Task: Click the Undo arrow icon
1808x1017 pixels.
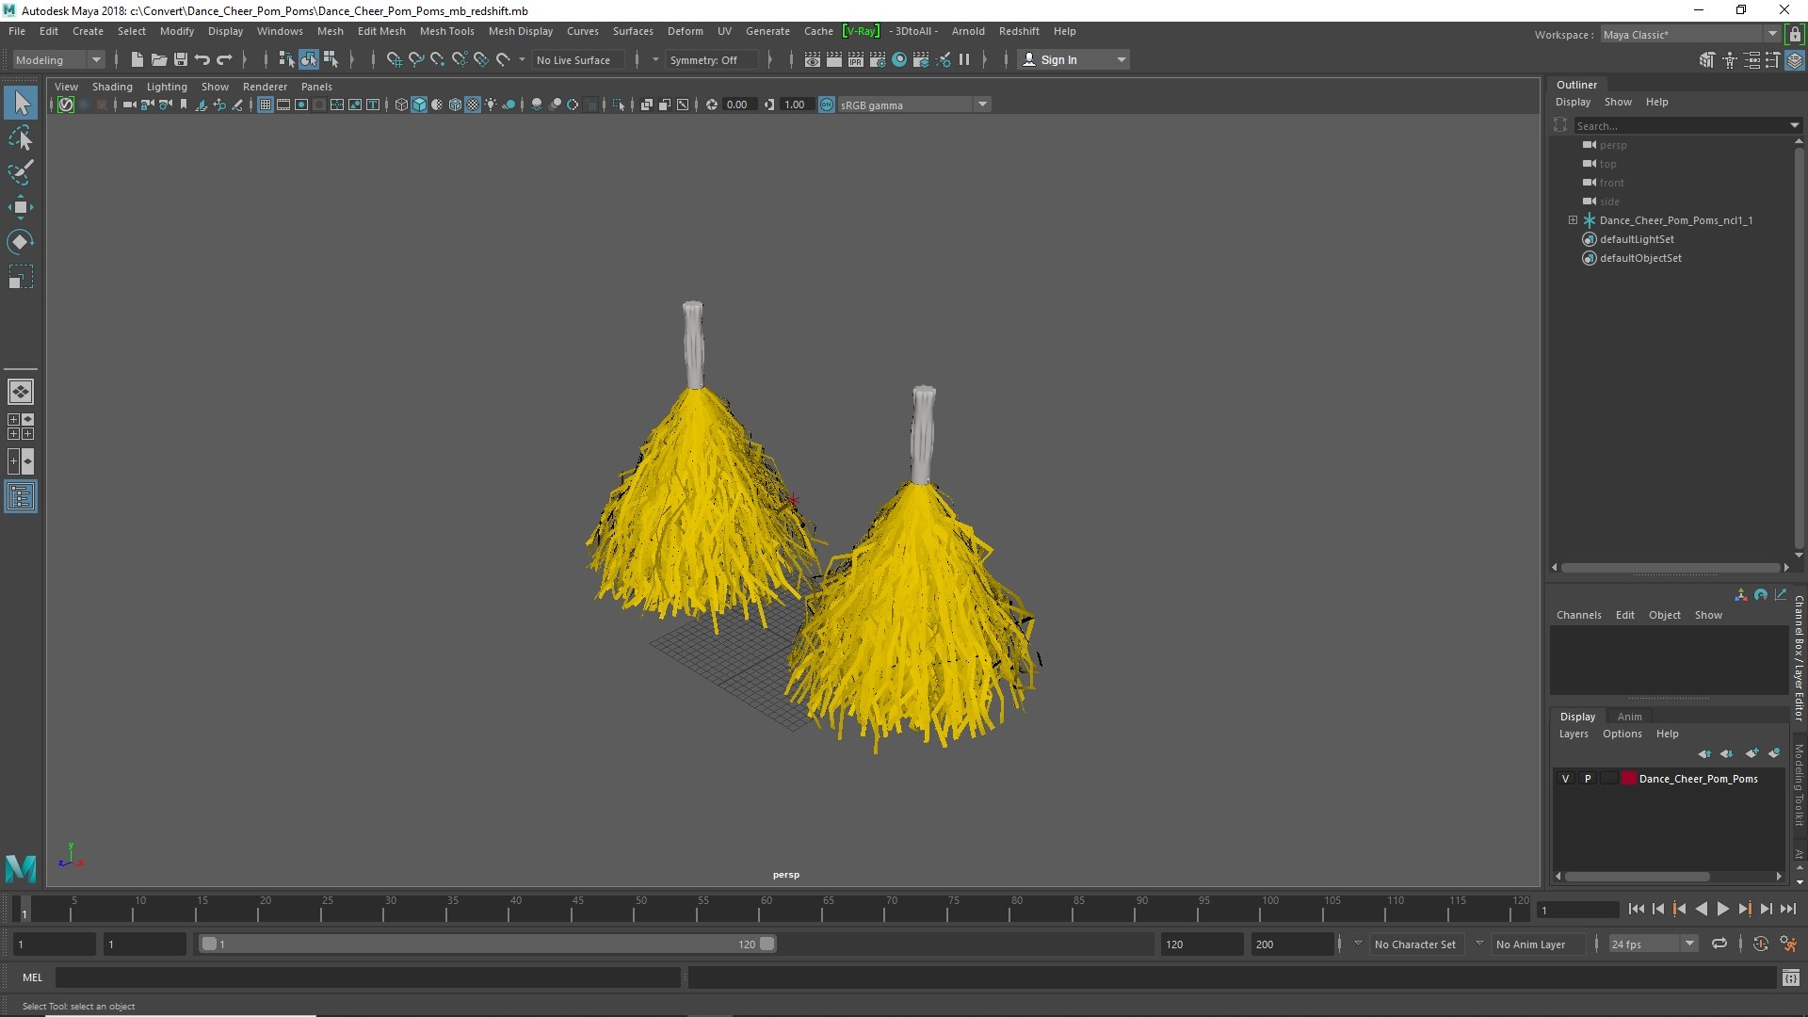Action: coord(202,59)
